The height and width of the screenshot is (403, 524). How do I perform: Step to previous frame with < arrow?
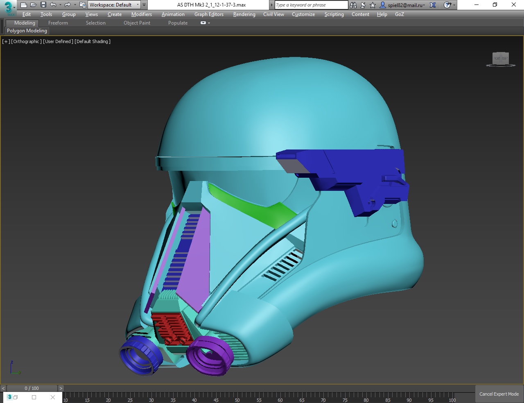(3, 388)
